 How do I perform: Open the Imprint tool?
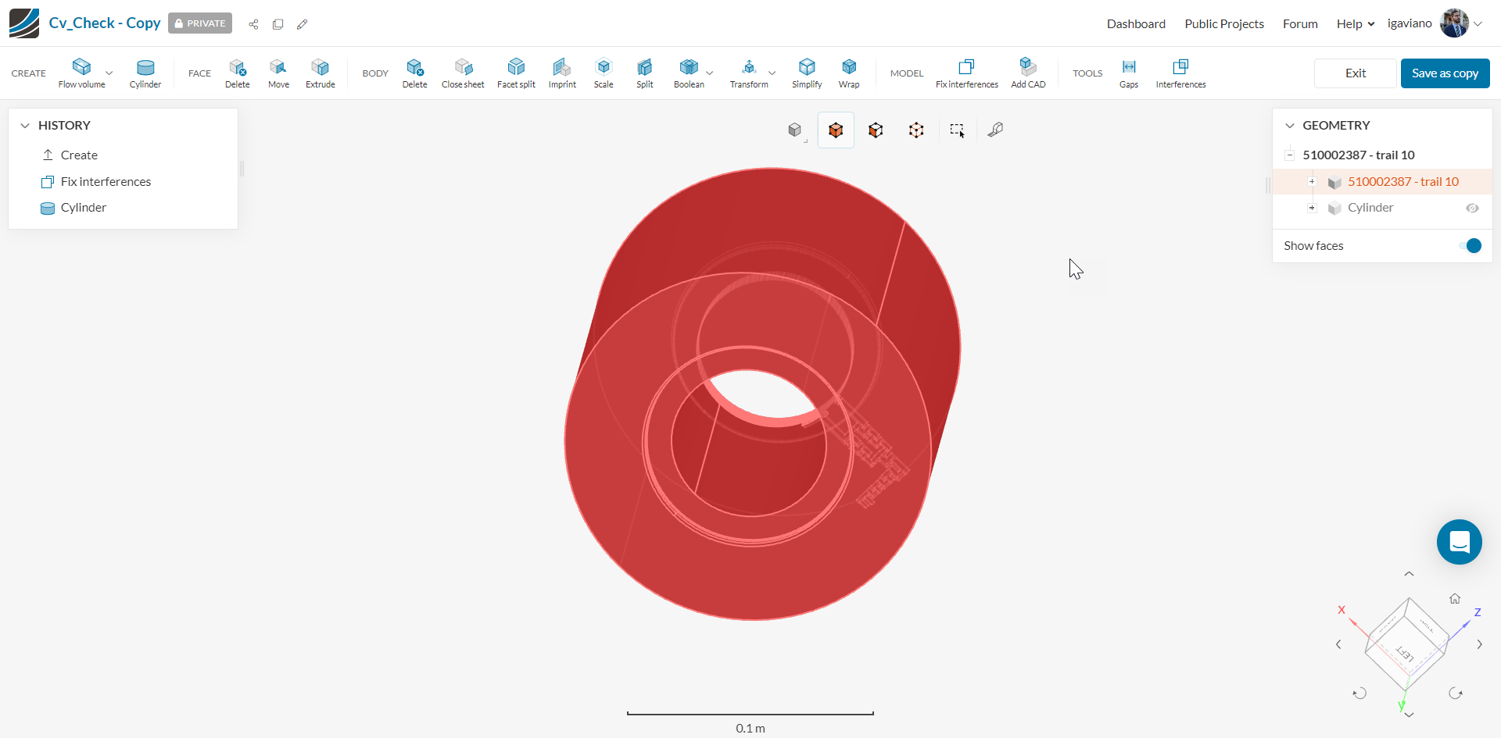pos(561,73)
